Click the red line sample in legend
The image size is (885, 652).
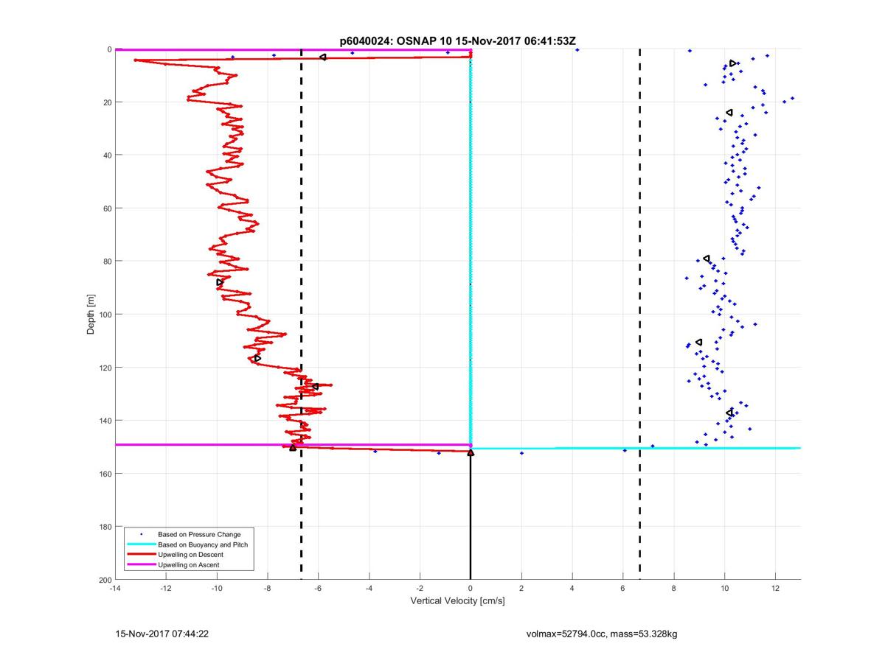(x=141, y=555)
